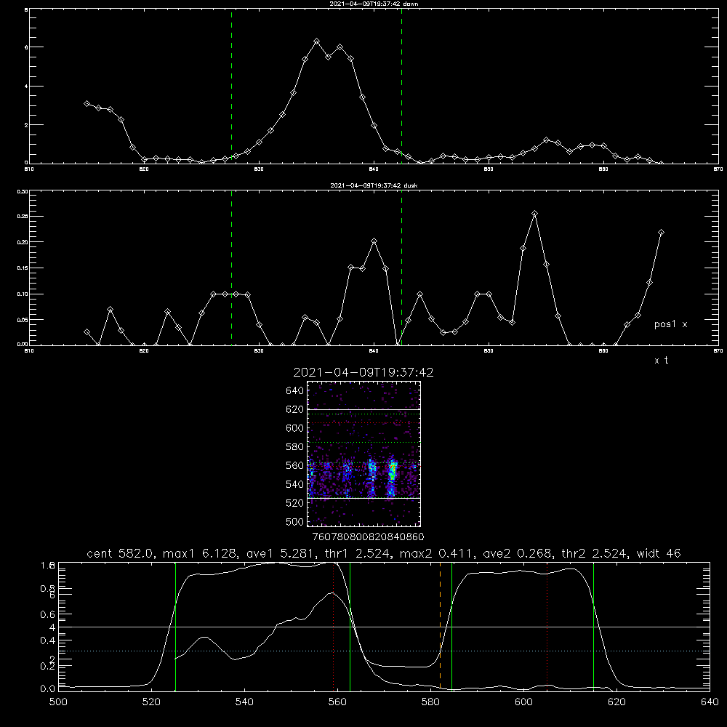Click the brightest blob in the spectrogram
Screen dimensions: 727x727
click(393, 470)
